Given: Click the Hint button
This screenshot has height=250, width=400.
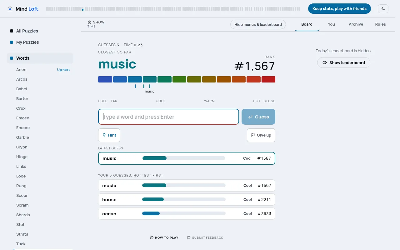Looking at the screenshot, I should tap(109, 135).
